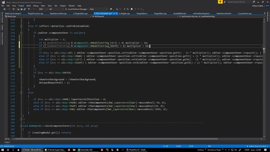The image size is (270, 152).
Task: Open the File menu
Action: (x=3, y=5)
